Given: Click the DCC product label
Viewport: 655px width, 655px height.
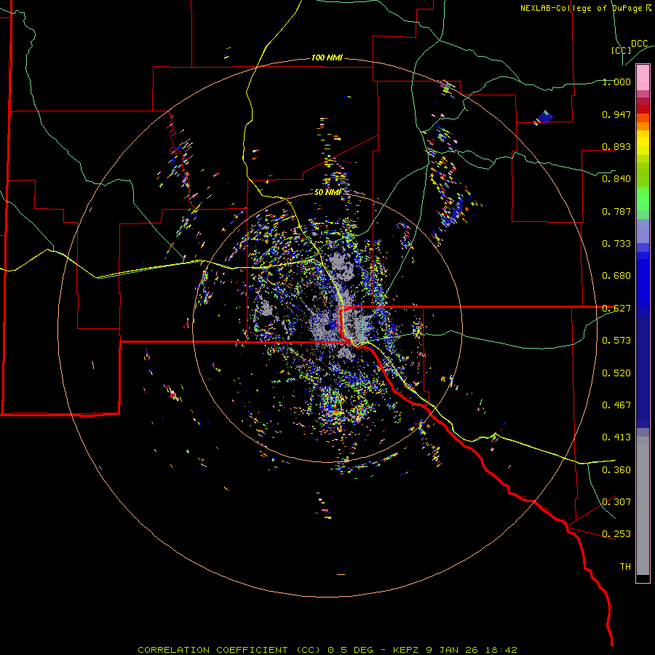Looking at the screenshot, I should coord(640,44).
